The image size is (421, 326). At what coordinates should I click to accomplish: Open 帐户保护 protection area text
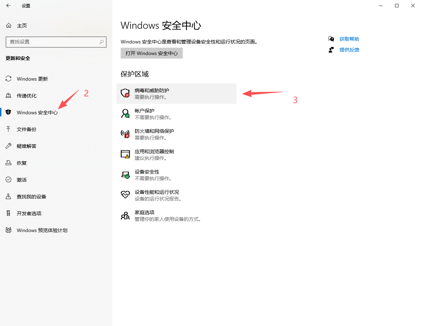pyautogui.click(x=145, y=111)
